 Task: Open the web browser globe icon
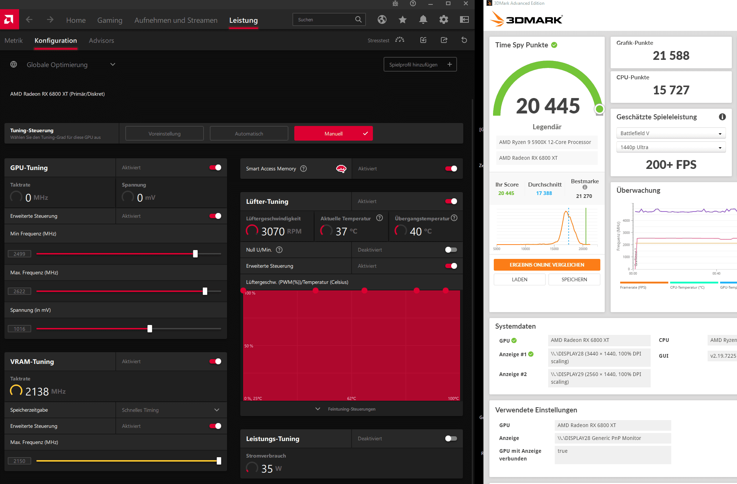click(382, 19)
